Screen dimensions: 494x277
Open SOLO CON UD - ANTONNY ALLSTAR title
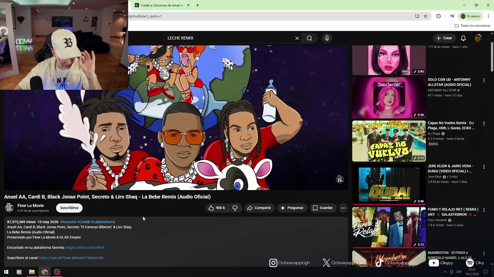click(x=449, y=82)
